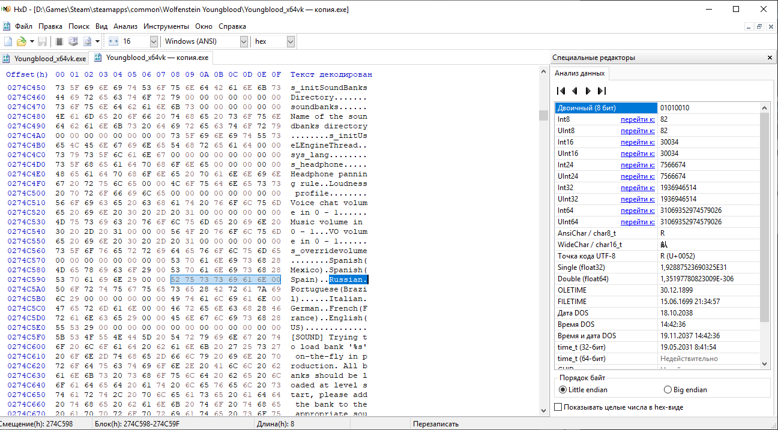Open the Файл menu
The image size is (778, 430).
tap(24, 26)
